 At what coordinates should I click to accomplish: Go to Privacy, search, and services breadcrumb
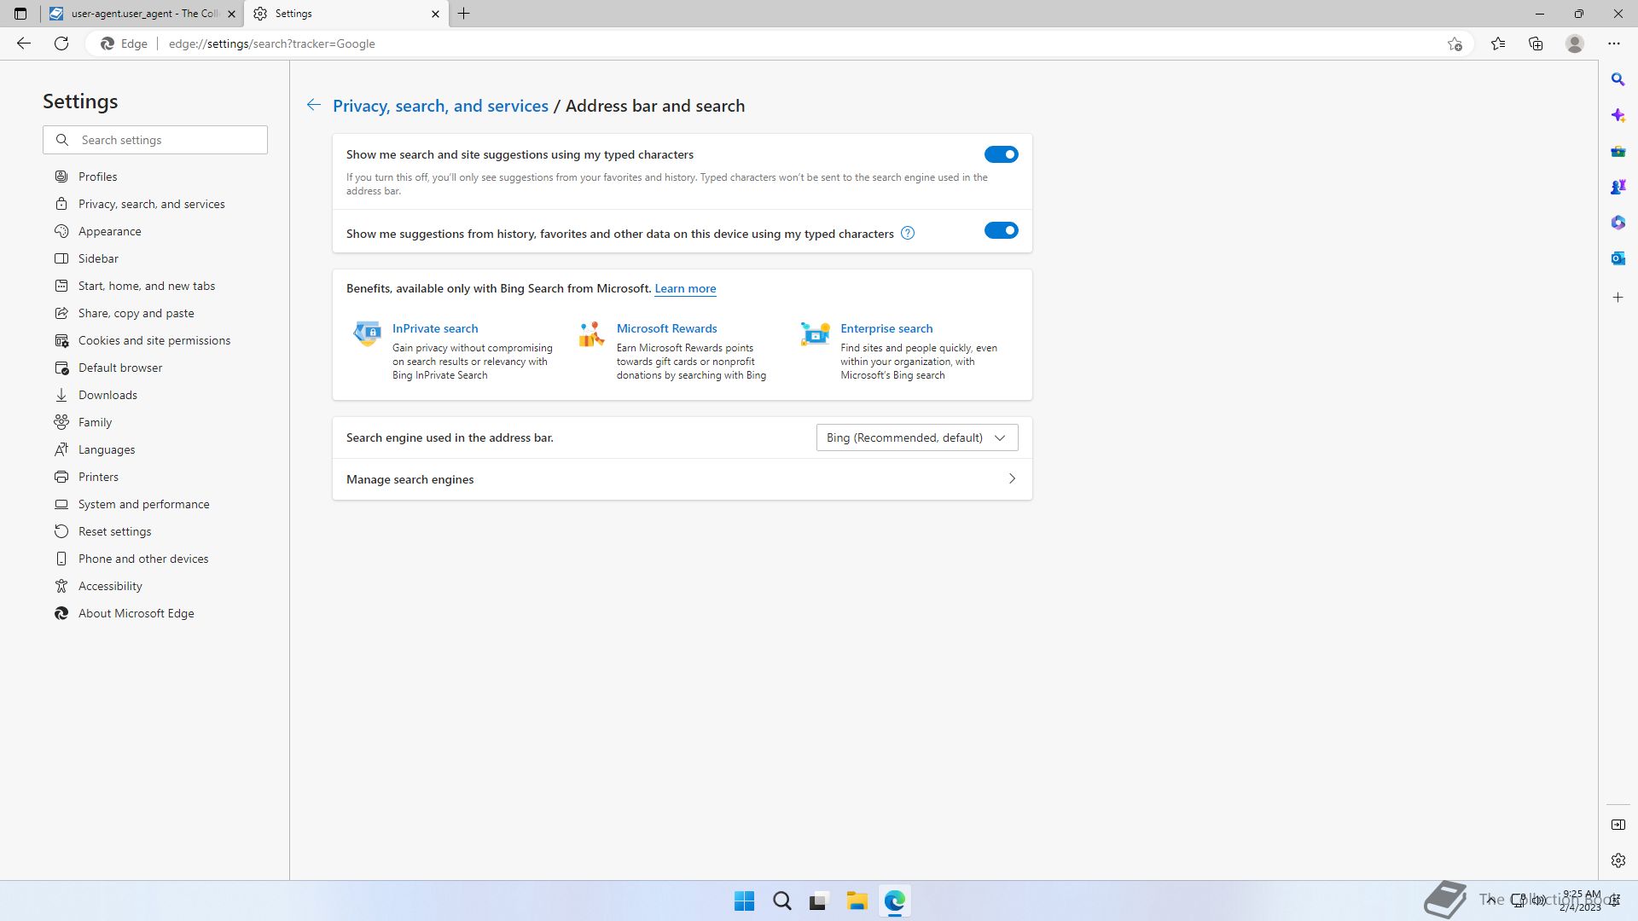coord(440,106)
